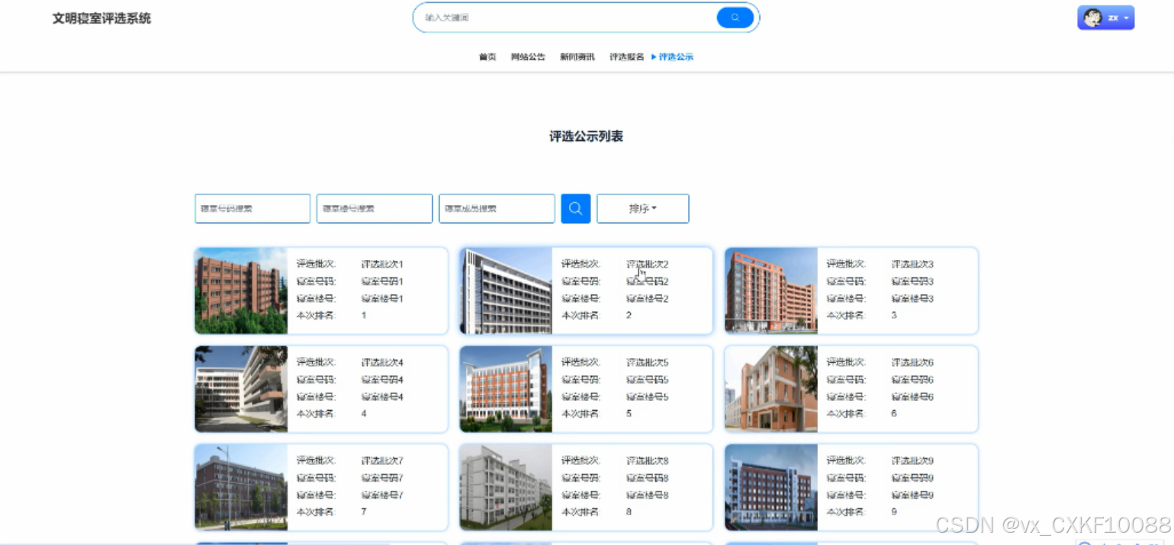Open dorm building photo for 评选批次5
The width and height of the screenshot is (1174, 545).
coord(506,389)
